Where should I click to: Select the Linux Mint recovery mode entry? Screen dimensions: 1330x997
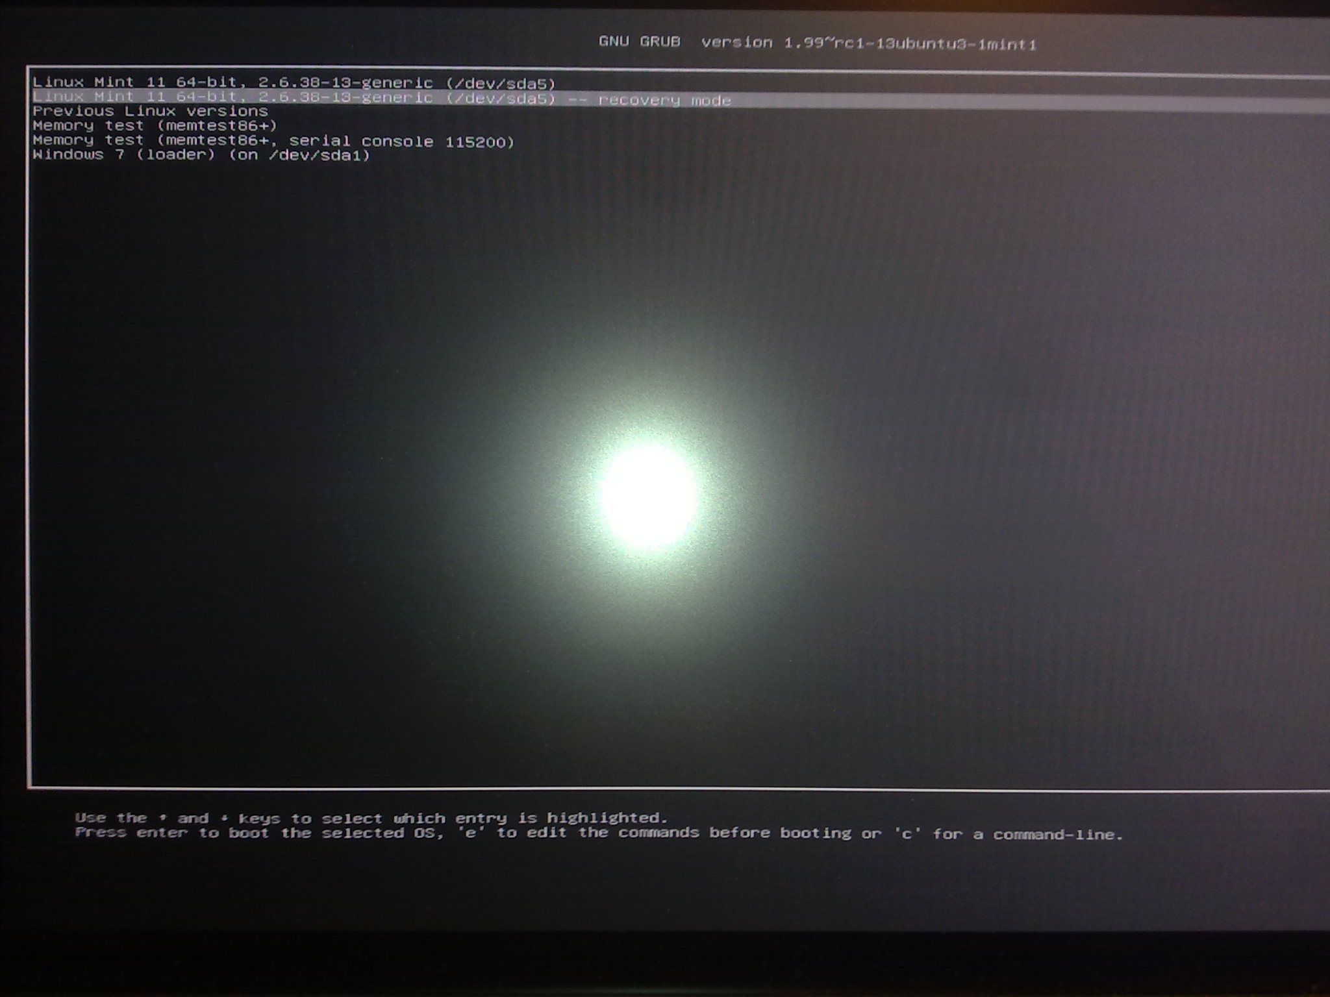[x=382, y=99]
